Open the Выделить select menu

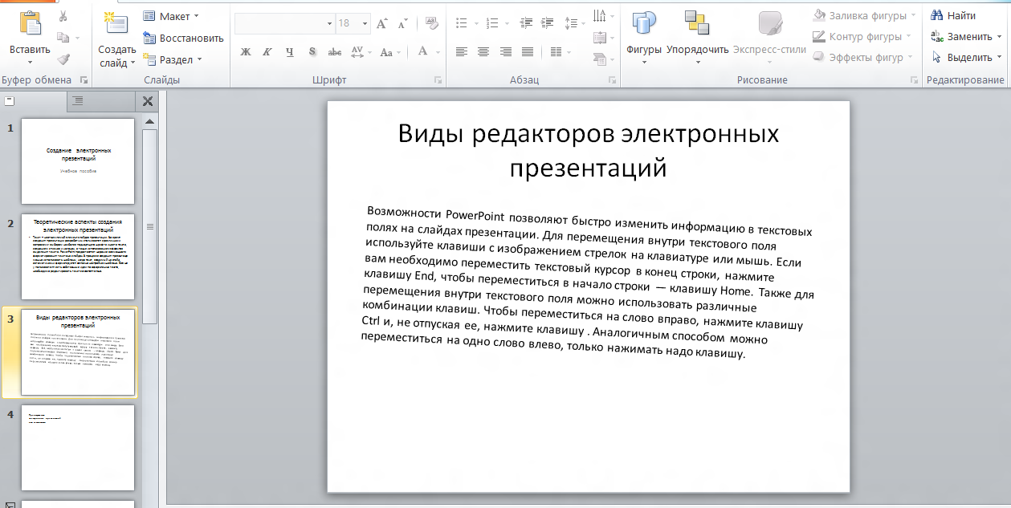pyautogui.click(x=966, y=57)
